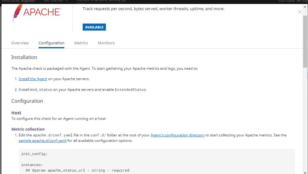This screenshot has width=308, height=174.
Task: Click the Metric collection subheading
Action: pos(28,129)
